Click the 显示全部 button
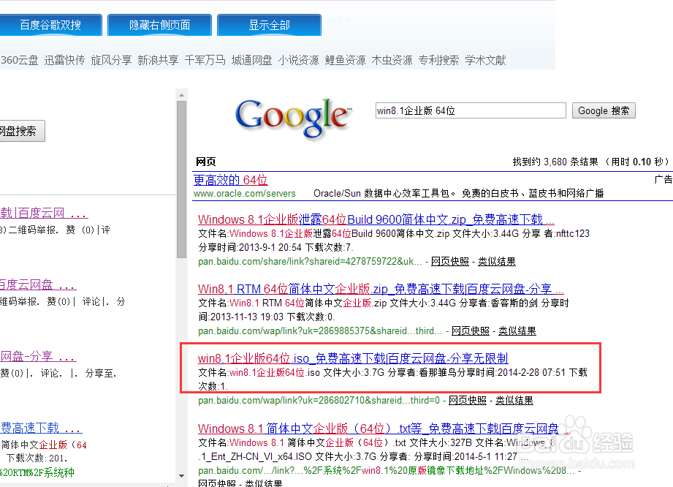 (270, 25)
